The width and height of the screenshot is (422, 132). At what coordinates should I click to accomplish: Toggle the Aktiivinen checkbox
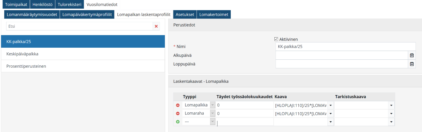click(x=276, y=39)
